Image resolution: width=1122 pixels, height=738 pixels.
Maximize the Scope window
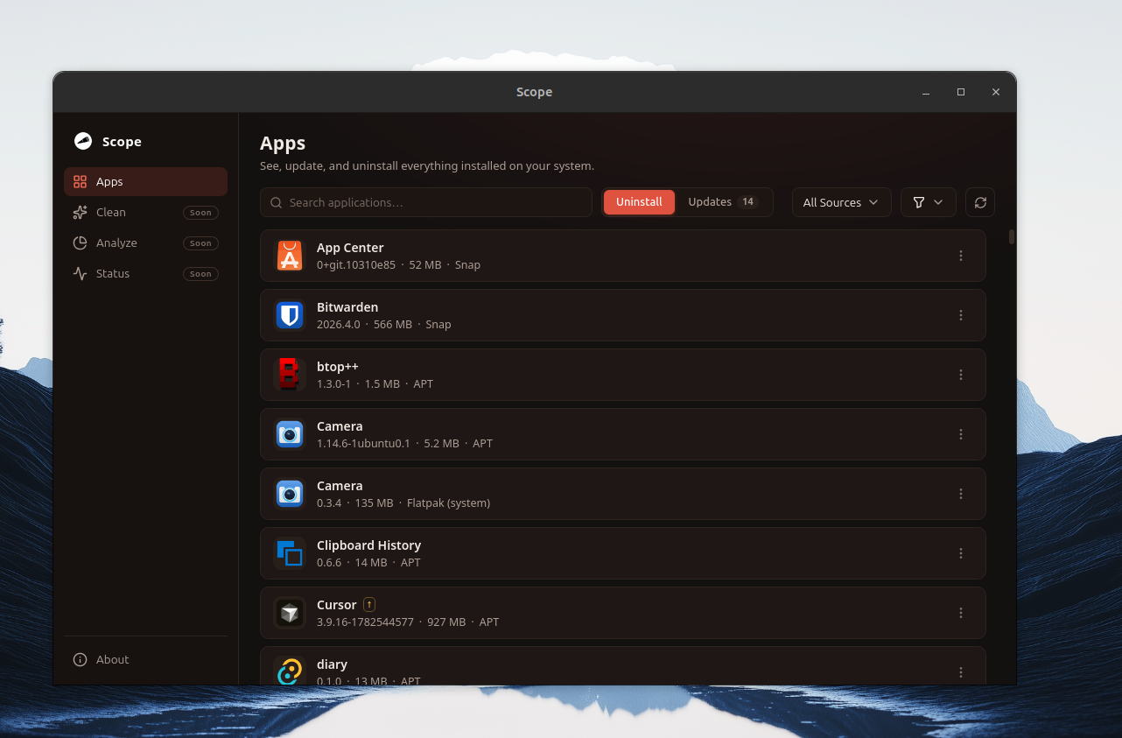pos(961,92)
